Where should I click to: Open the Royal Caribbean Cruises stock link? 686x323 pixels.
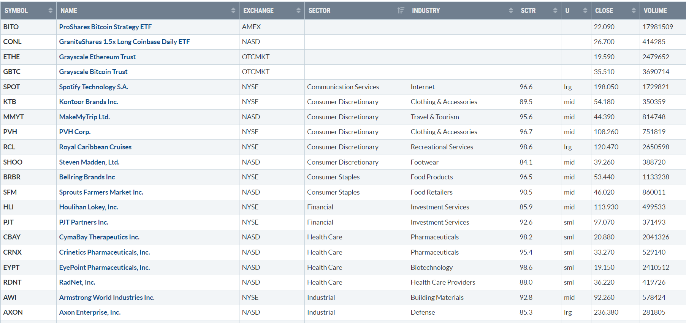95,147
